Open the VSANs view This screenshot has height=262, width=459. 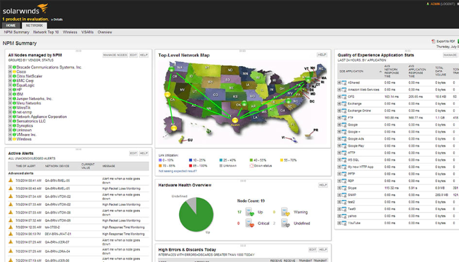click(x=87, y=32)
